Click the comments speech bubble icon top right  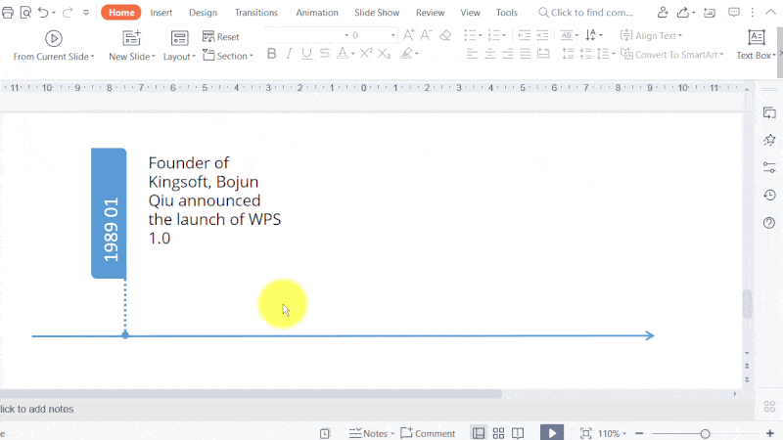click(x=733, y=13)
